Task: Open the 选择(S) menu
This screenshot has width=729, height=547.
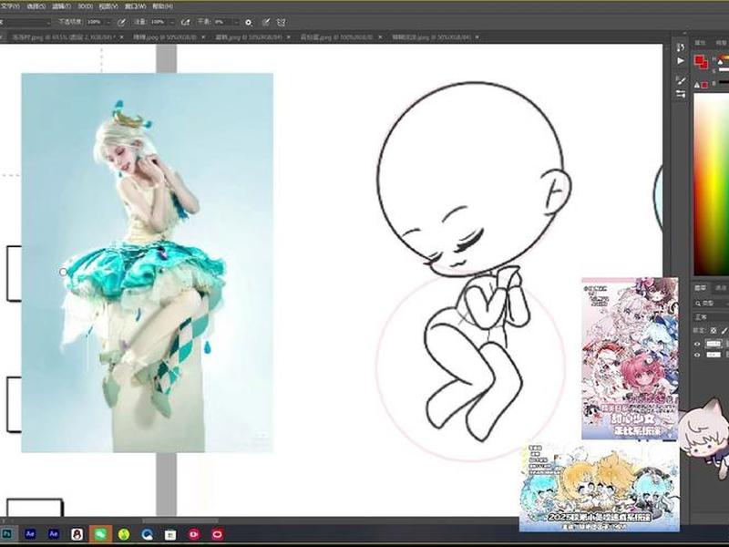Action: coord(36,6)
